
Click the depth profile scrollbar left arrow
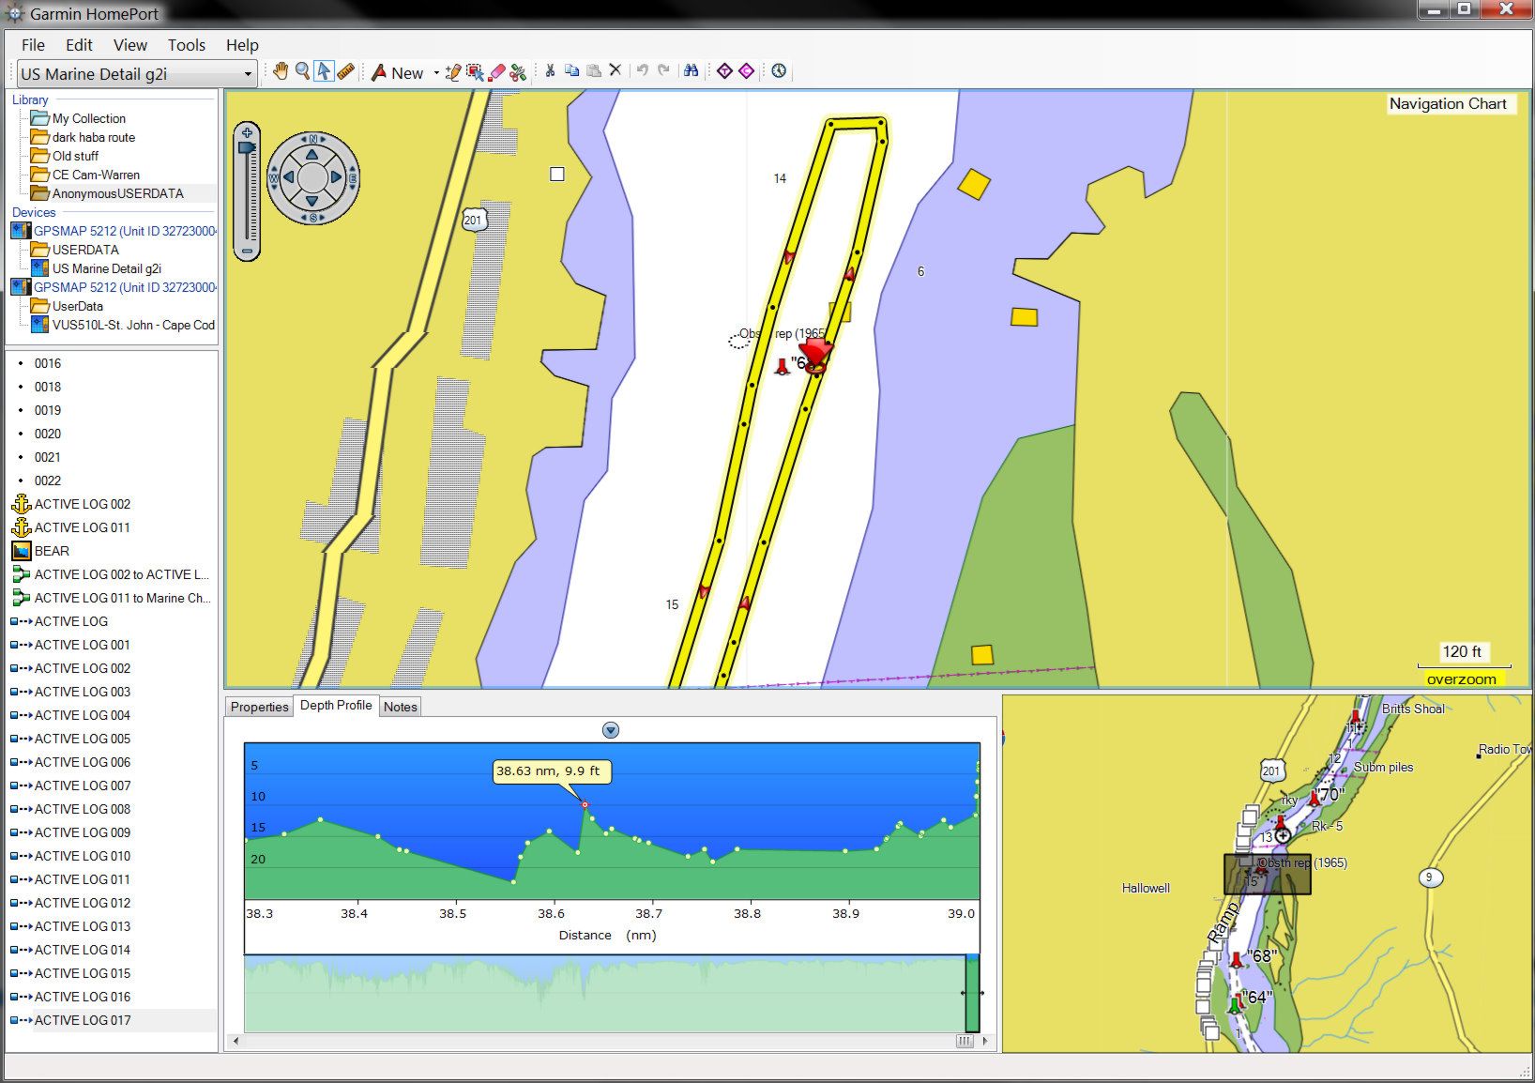[236, 1041]
